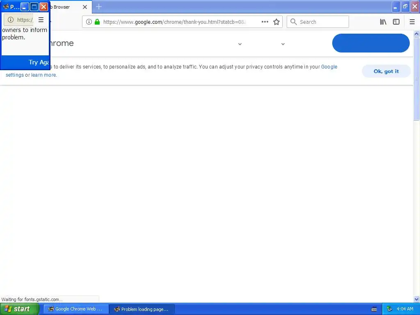Click the network tray icon near clock
The height and width of the screenshot is (315, 420).
(390, 309)
